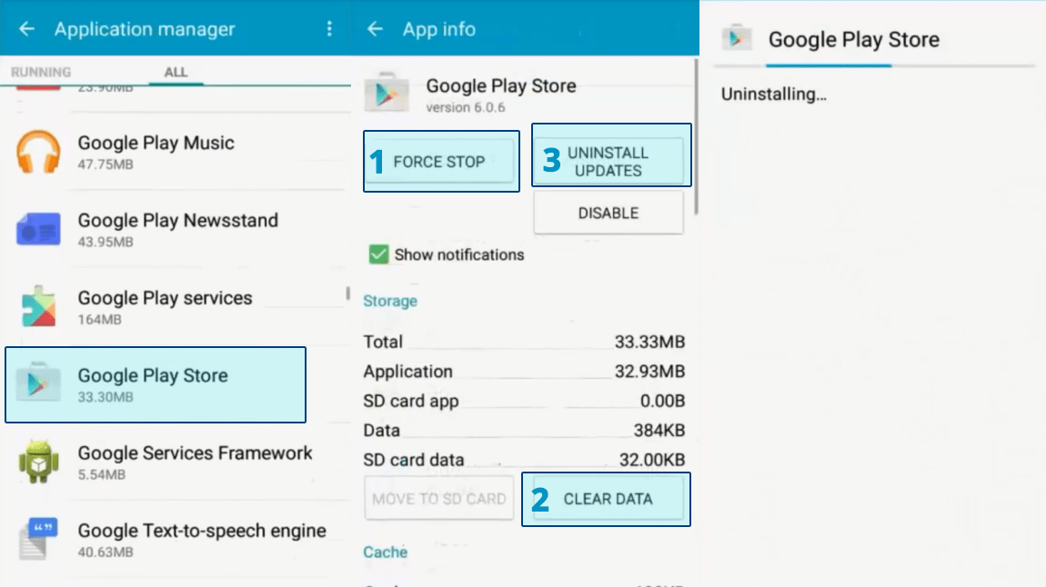The height and width of the screenshot is (587, 1046).
Task: Click SD card data value '32.00KB'
Action: coord(652,459)
